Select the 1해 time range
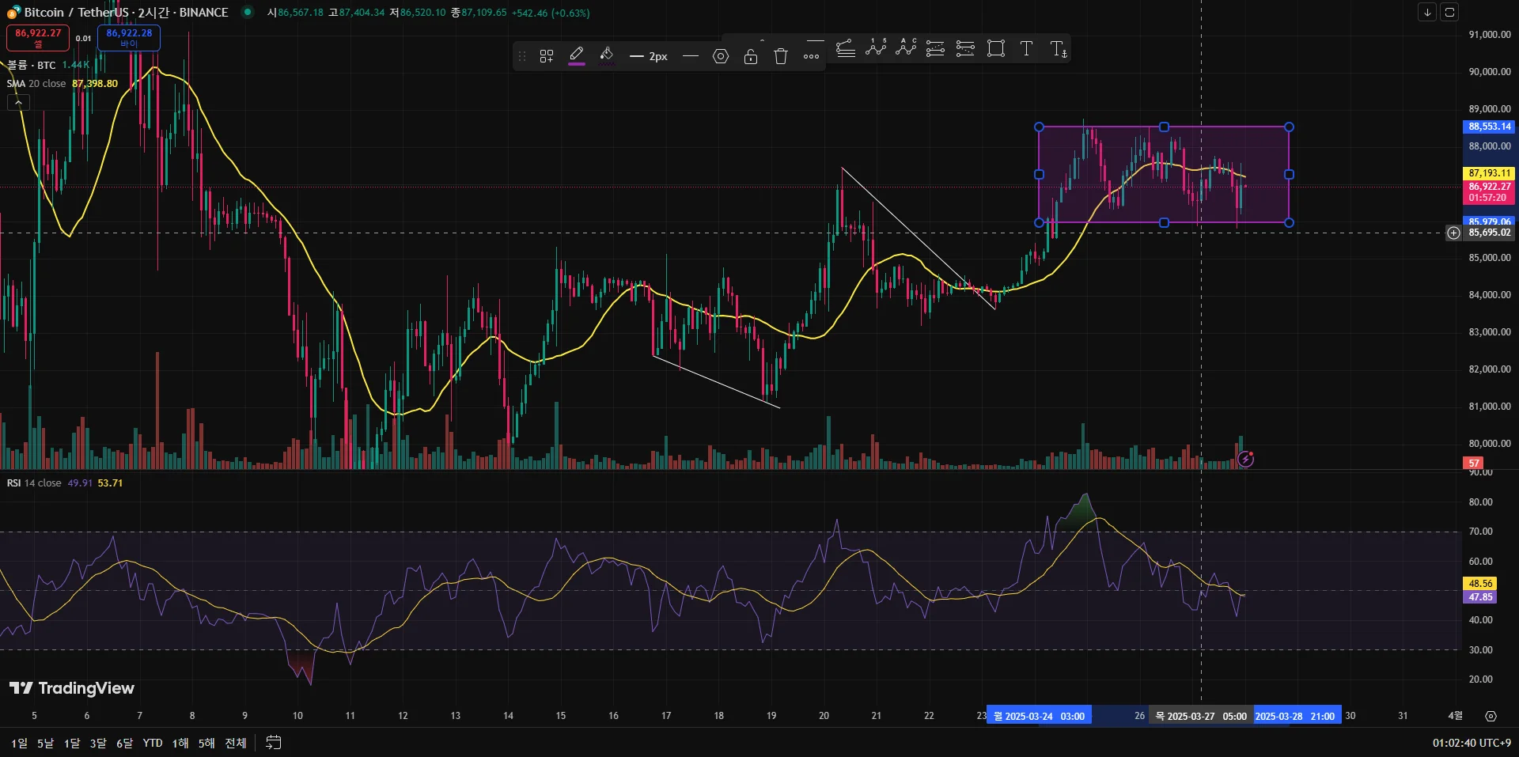Screen dimensions: 1519x757 [x=180, y=743]
